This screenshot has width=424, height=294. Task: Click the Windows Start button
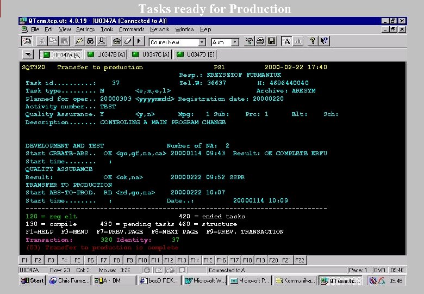click(33, 281)
